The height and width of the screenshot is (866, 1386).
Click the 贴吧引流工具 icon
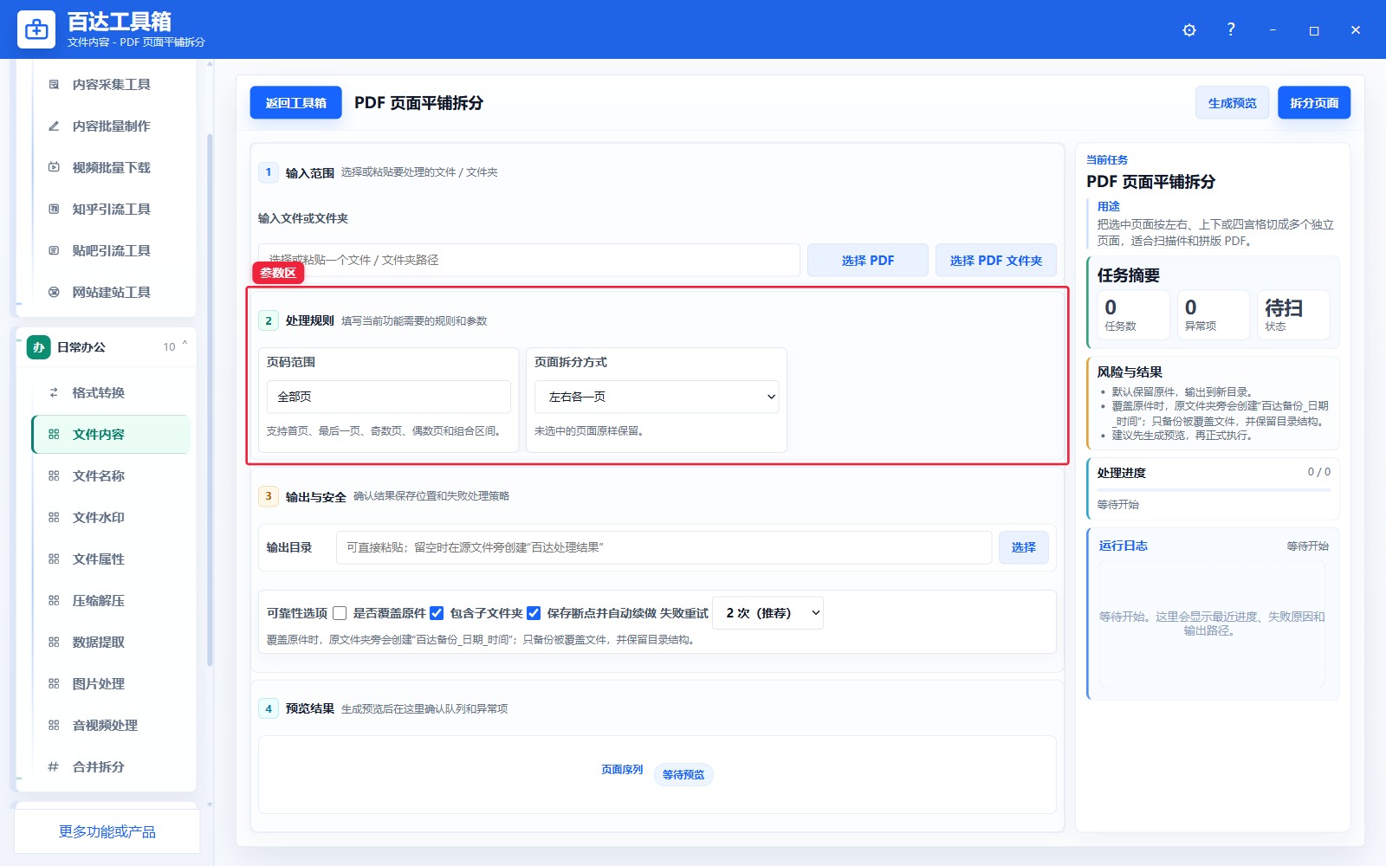tap(54, 251)
